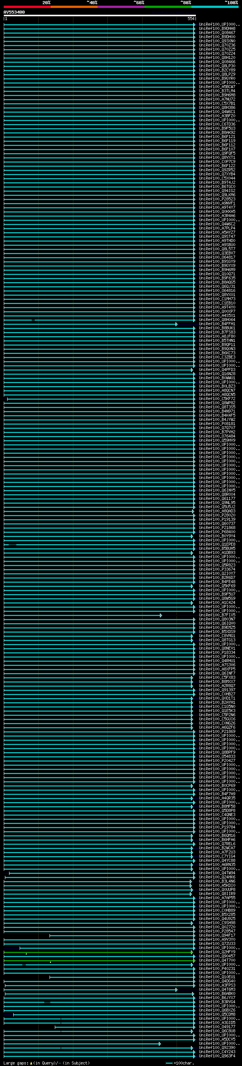The width and height of the screenshot is (242, 1066).
Task: Select the UniRef100_Q8H064 alignment bar
Action: [x=99, y=320]
